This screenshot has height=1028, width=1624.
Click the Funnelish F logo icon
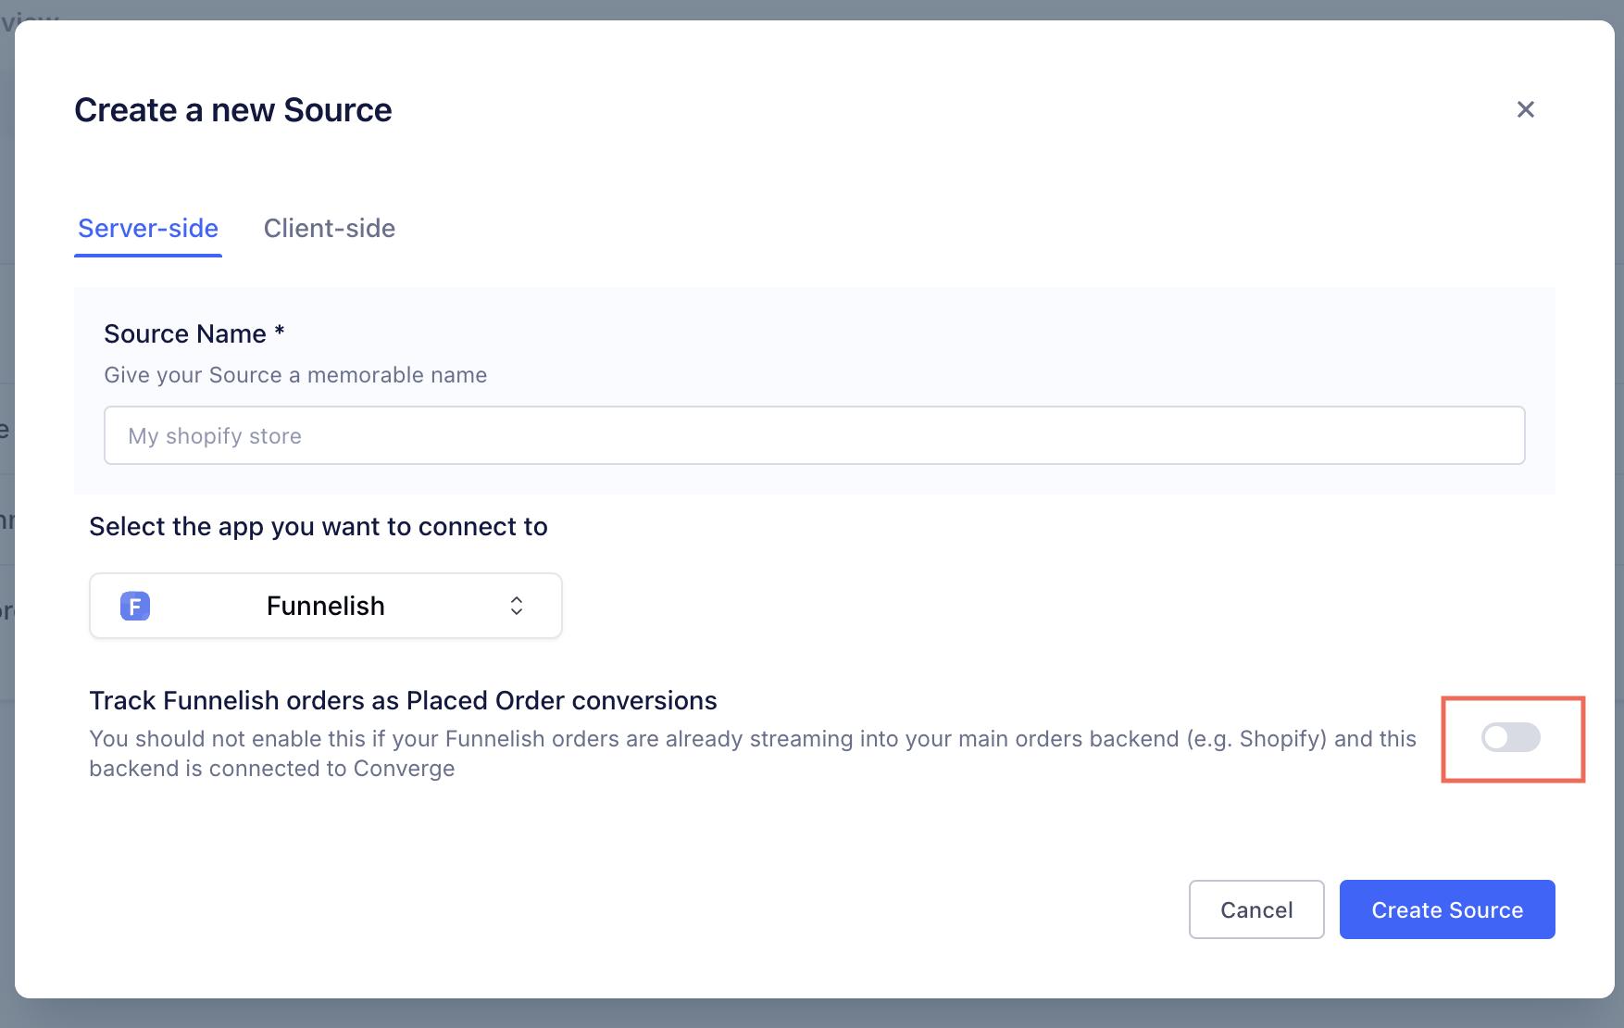point(135,606)
